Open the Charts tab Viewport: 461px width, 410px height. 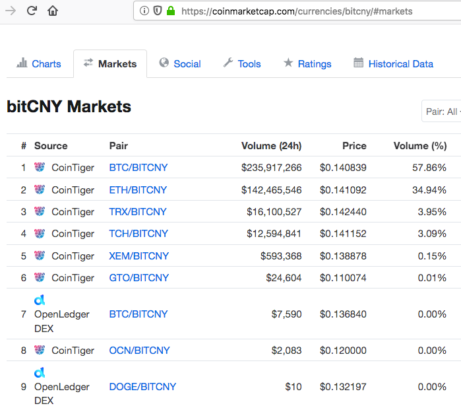(39, 64)
